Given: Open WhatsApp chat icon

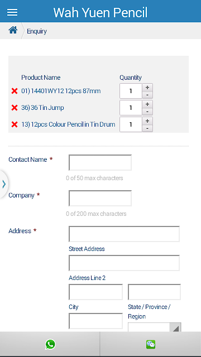Looking at the screenshot, I should pos(50,344).
